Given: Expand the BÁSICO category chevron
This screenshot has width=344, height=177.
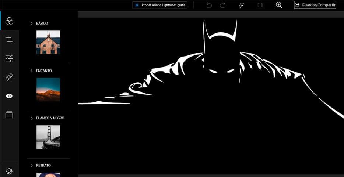Looking at the screenshot, I should [32, 24].
